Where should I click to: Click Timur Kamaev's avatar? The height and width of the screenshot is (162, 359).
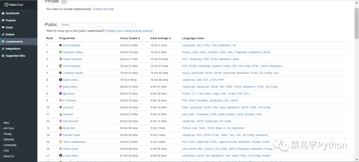[60, 66]
